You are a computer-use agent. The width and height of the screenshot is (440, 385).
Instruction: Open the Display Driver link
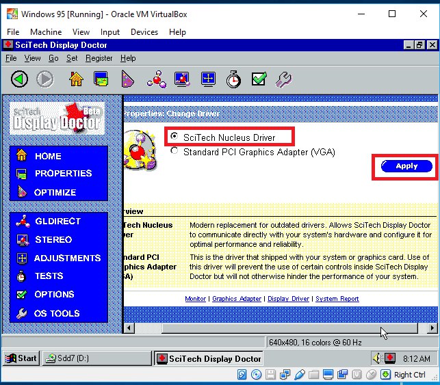tap(288, 299)
